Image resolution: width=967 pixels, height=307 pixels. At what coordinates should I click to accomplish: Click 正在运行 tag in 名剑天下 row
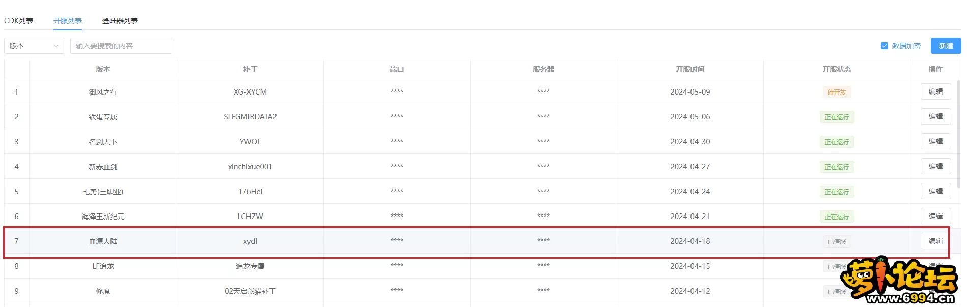837,142
